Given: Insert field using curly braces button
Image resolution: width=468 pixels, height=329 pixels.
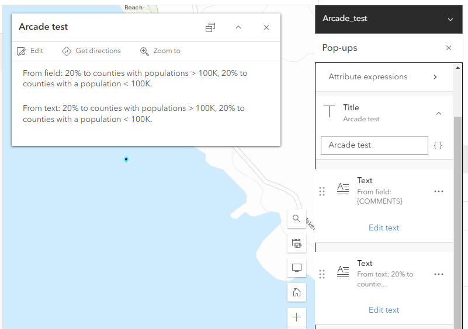Looking at the screenshot, I should (x=438, y=145).
